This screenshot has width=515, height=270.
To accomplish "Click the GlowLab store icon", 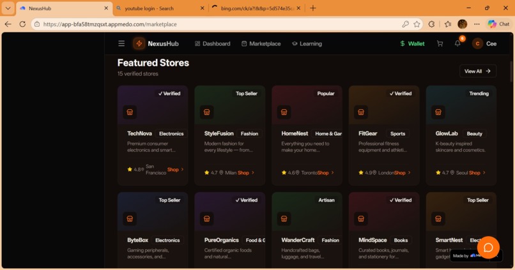I will point(438,112).
